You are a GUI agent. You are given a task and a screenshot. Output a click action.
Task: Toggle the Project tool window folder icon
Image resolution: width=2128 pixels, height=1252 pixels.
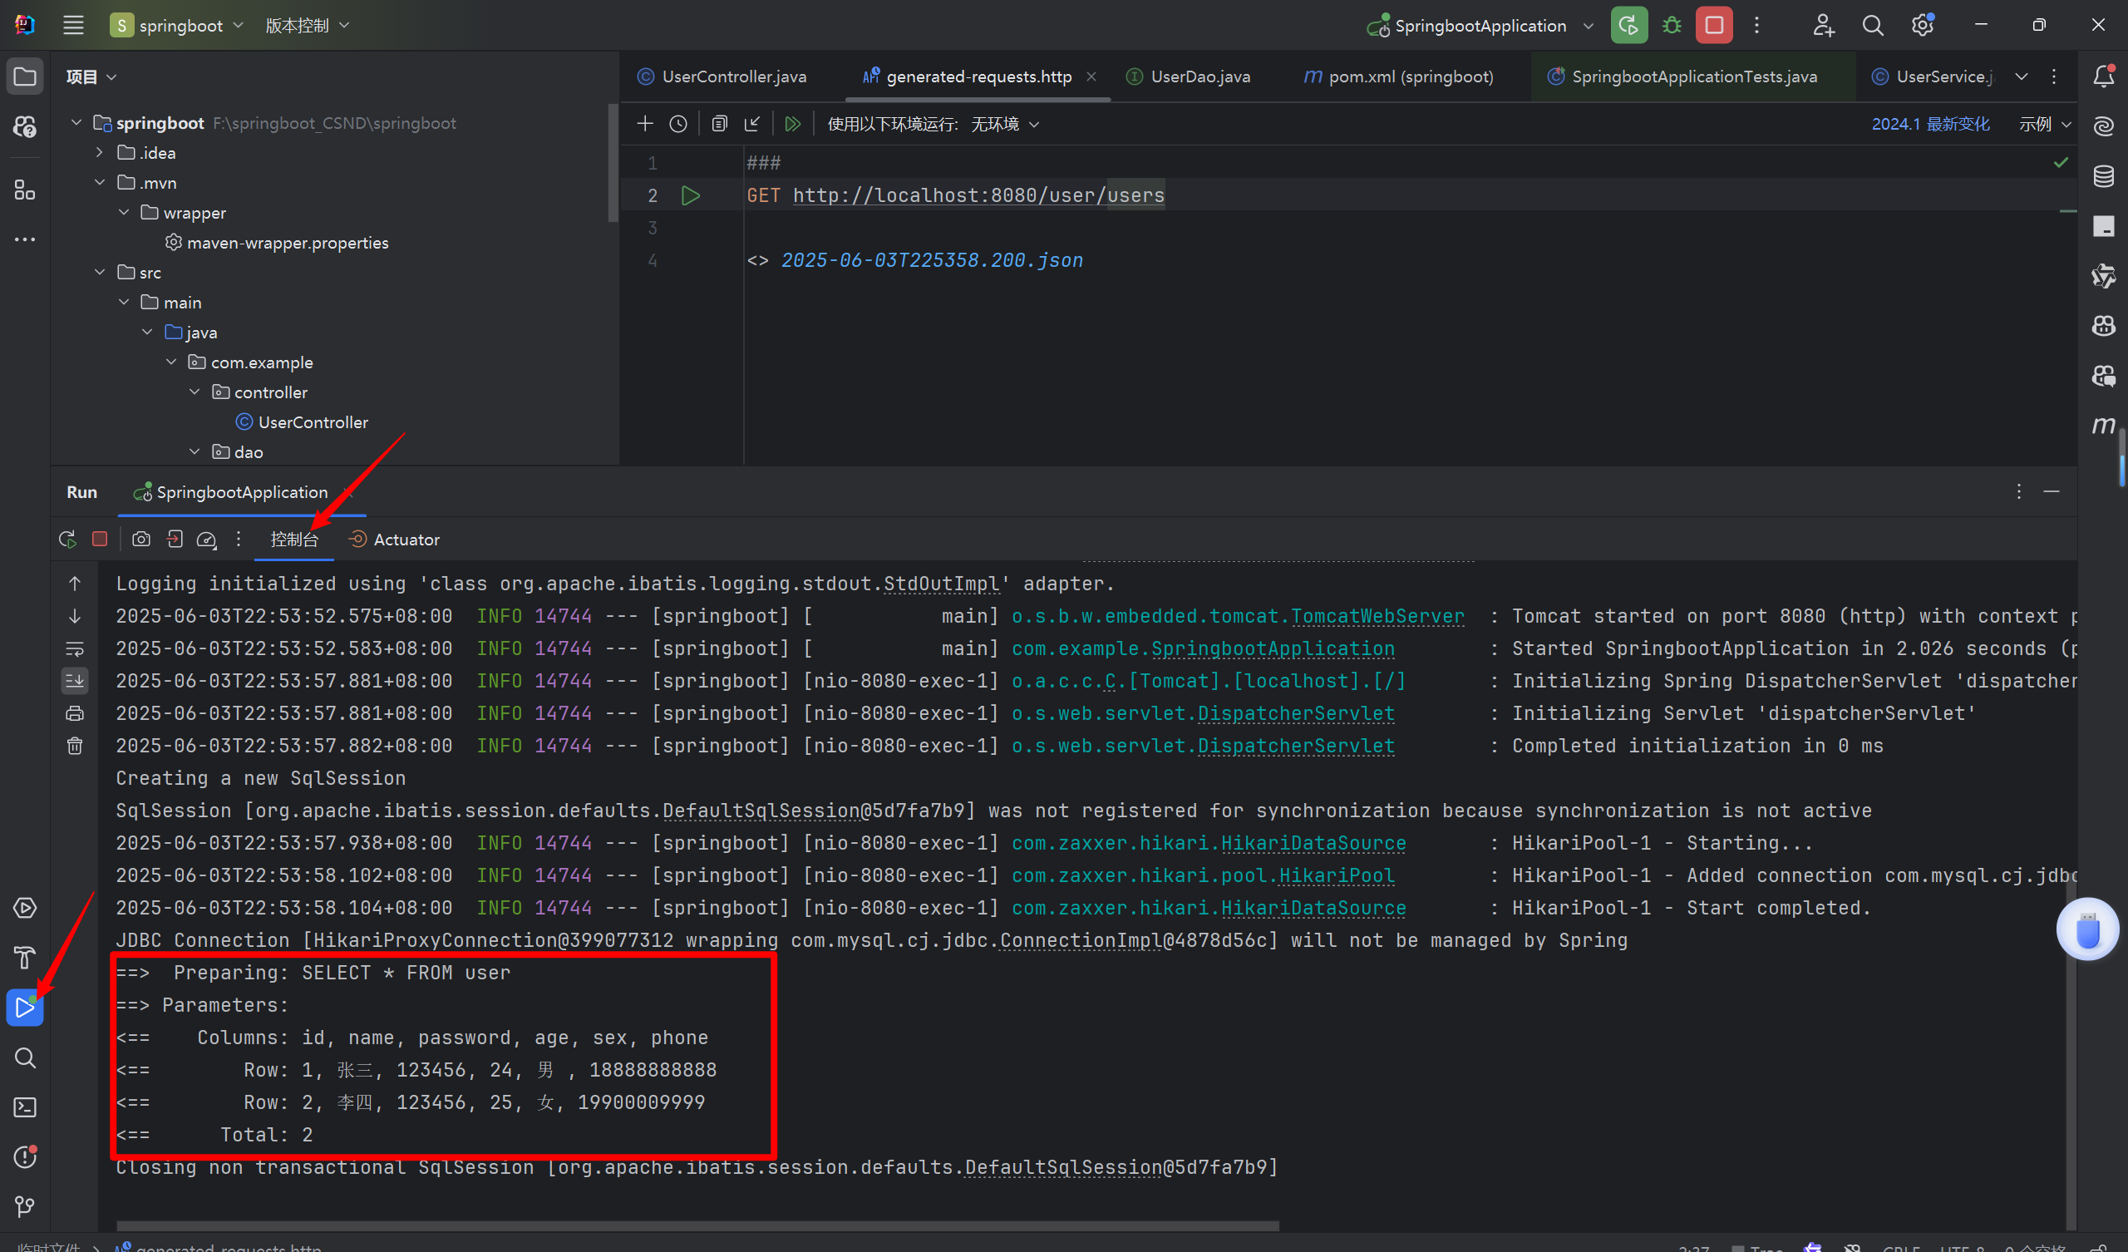pyautogui.click(x=24, y=76)
